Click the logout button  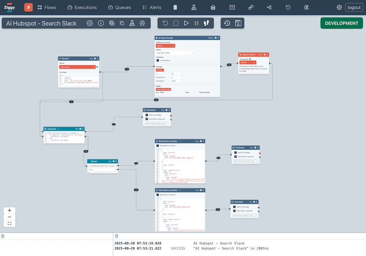354,7
